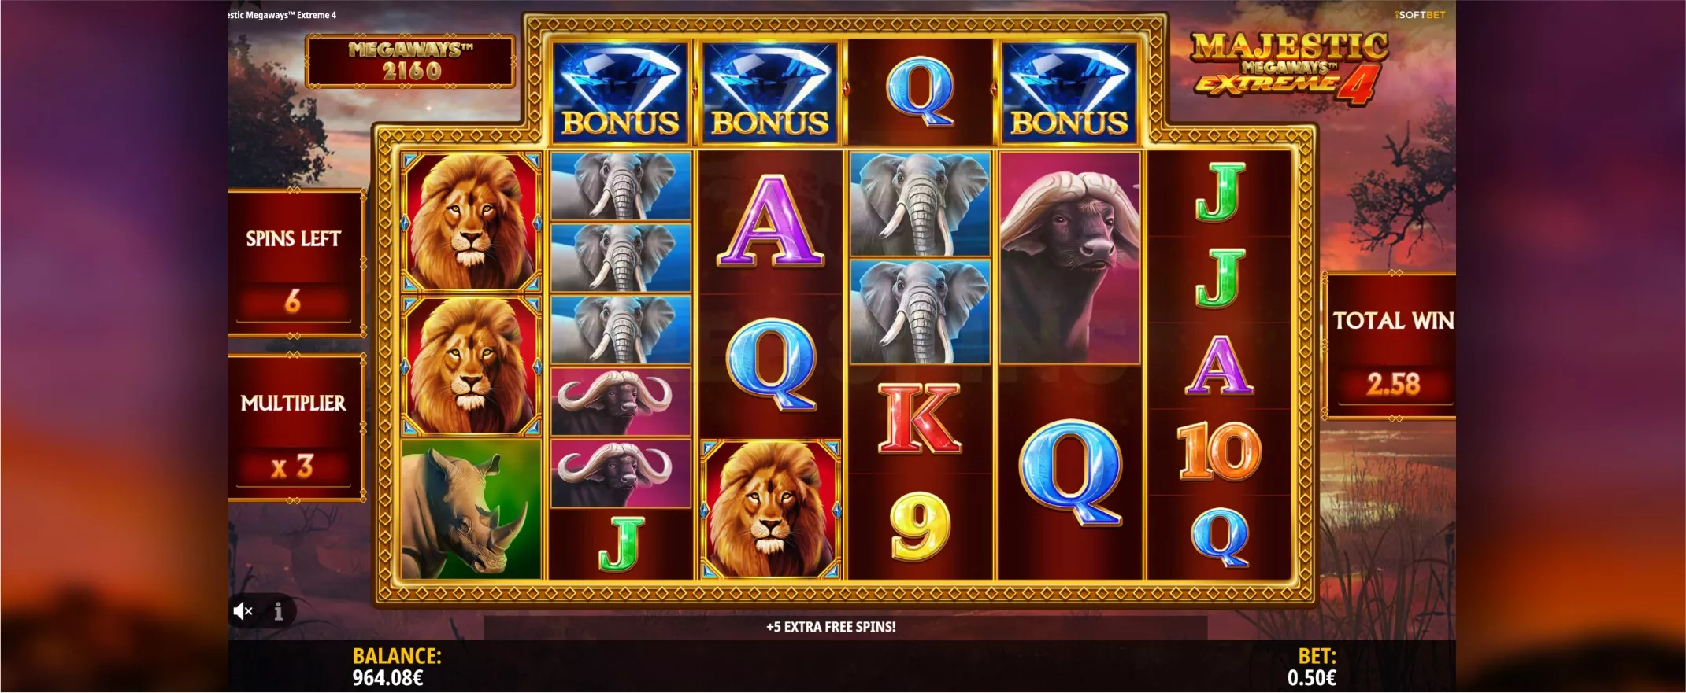Click the Majestic Megaways Extreme 4 logo
1686x693 pixels.
1288,68
